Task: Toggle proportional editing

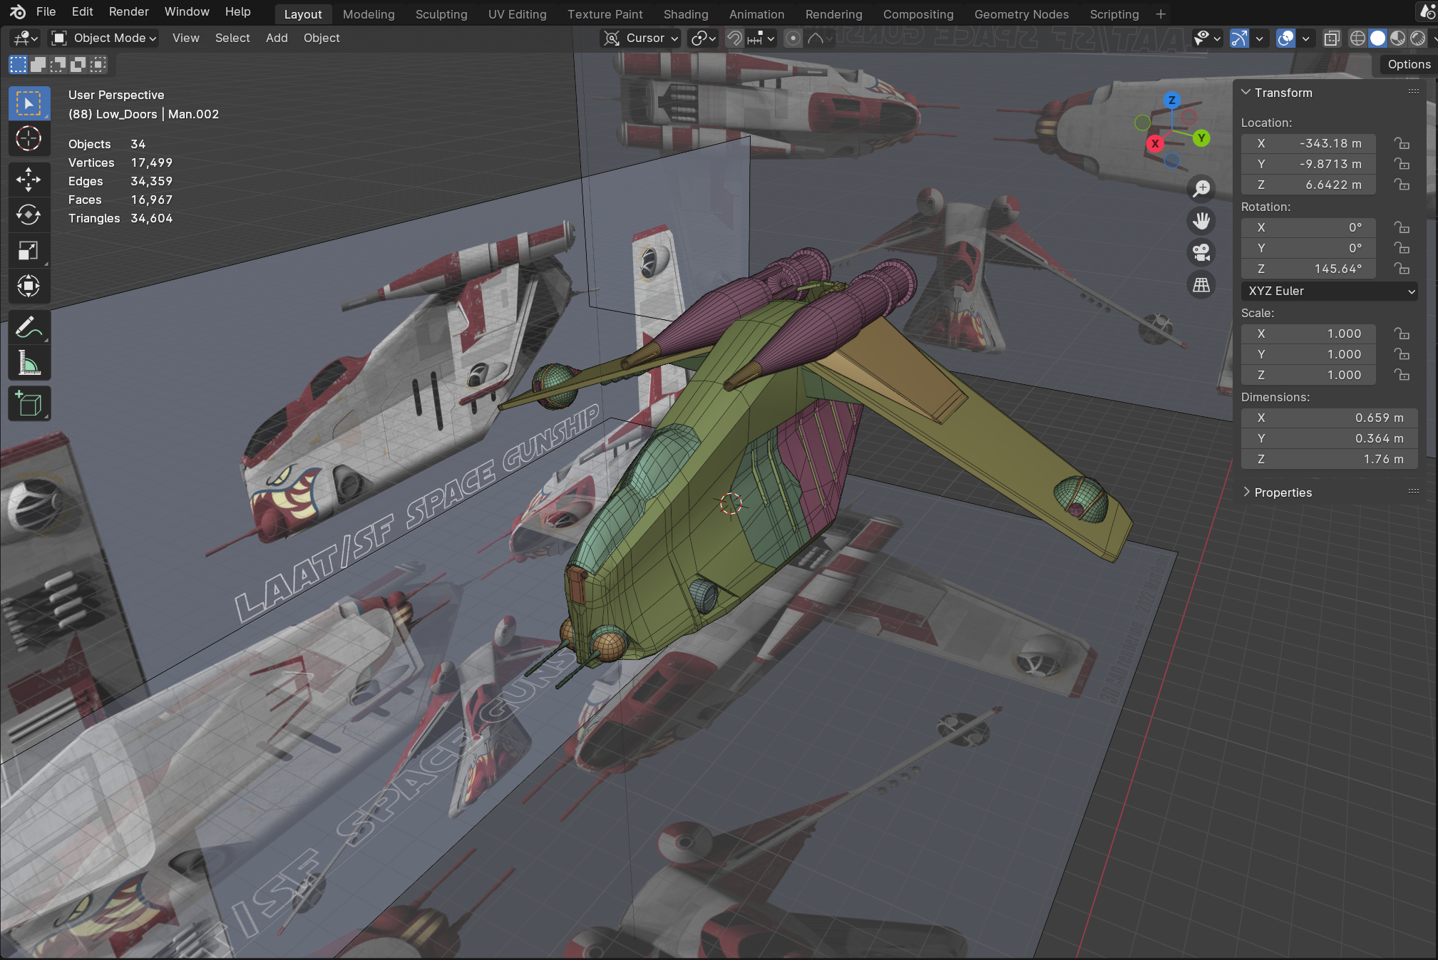Action: tap(793, 38)
